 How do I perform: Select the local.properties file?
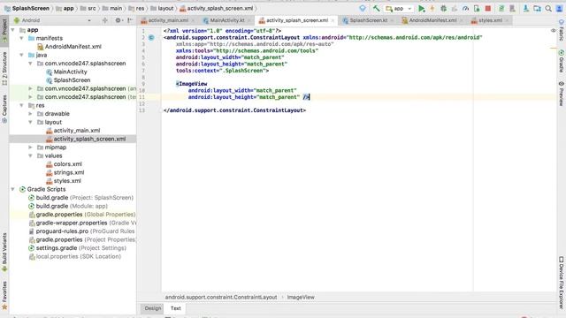[74, 256]
